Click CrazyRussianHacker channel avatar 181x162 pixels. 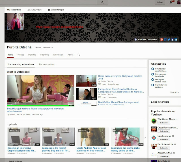click(154, 129)
